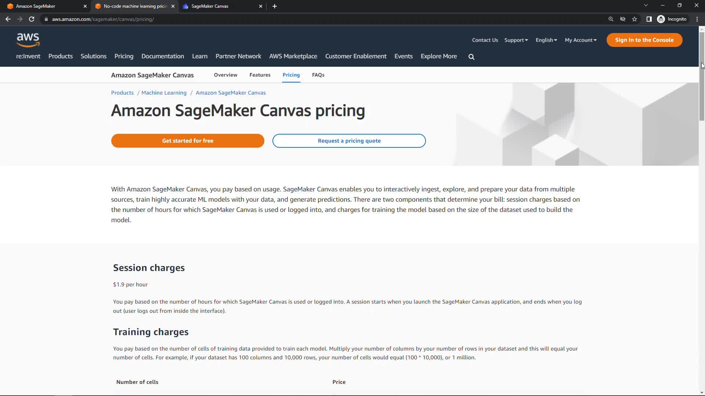This screenshot has height=396, width=705.
Task: Click browser back arrow
Action: [x=8, y=19]
